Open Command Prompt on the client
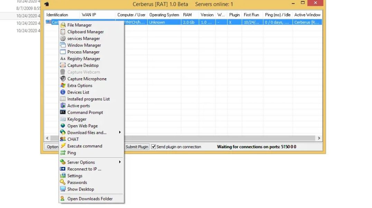Screen dimensions: 372x208 click(x=85, y=112)
